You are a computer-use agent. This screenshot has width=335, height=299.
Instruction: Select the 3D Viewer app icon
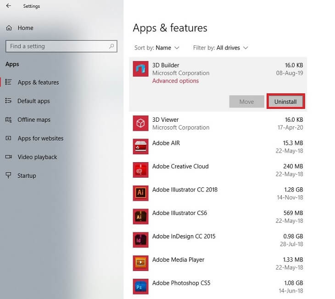[140, 123]
